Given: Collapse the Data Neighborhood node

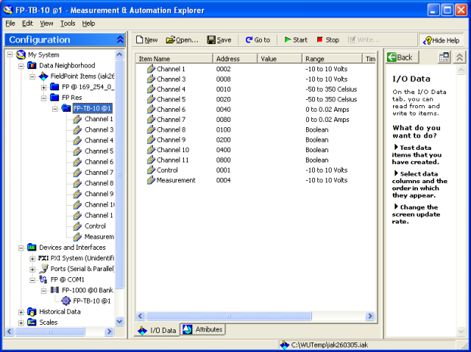Looking at the screenshot, I should point(21,65).
